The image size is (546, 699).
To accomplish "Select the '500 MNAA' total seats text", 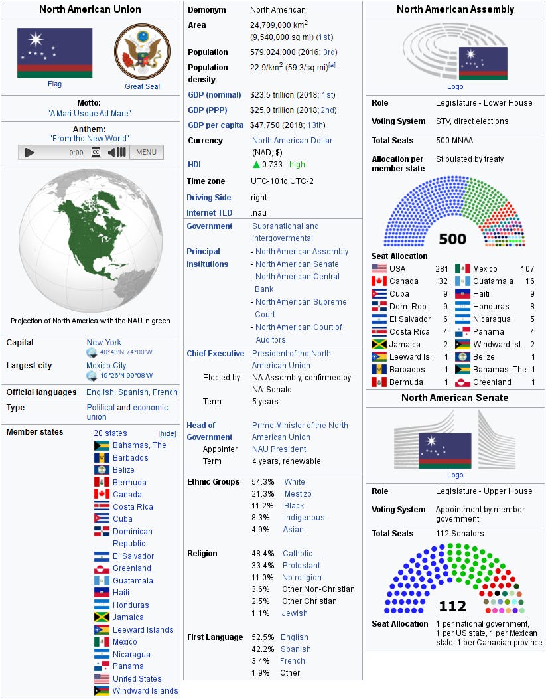I will [x=454, y=141].
